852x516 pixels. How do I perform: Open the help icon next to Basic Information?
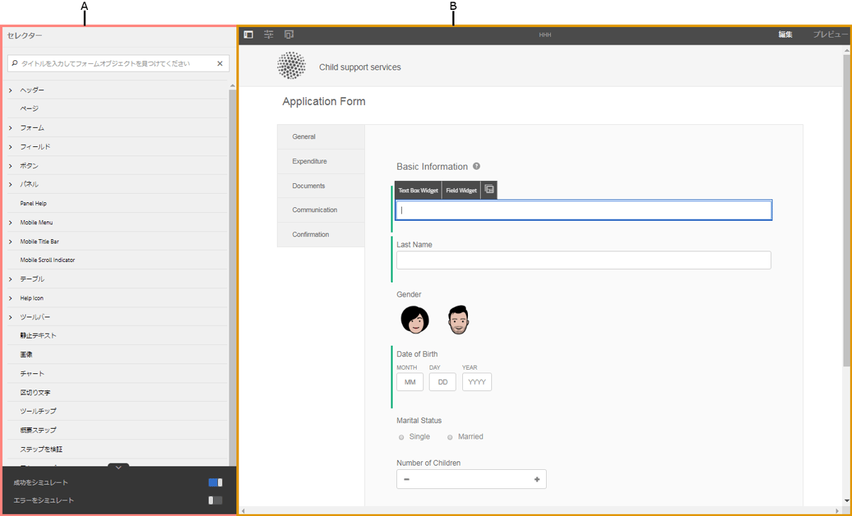[x=476, y=165]
